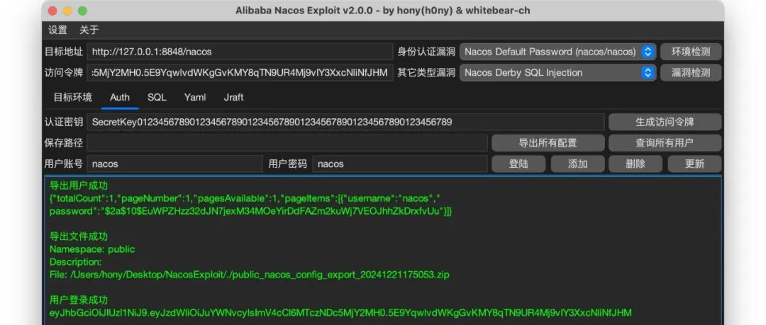766x325 pixels.
Task: Click the 漏洞检测 button
Action: (x=691, y=73)
